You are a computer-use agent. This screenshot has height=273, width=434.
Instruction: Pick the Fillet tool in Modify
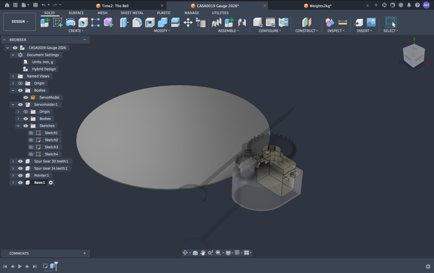[x=137, y=22]
